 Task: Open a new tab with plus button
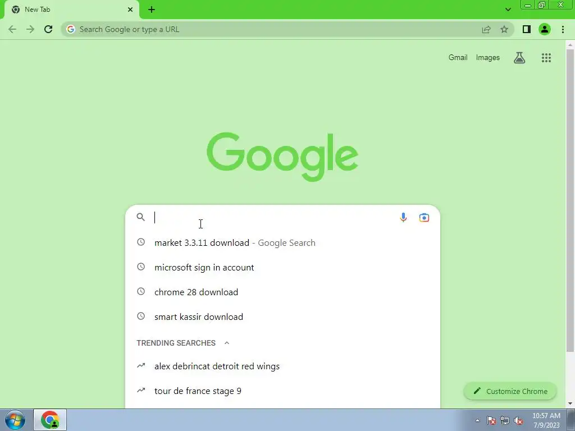coord(152,10)
